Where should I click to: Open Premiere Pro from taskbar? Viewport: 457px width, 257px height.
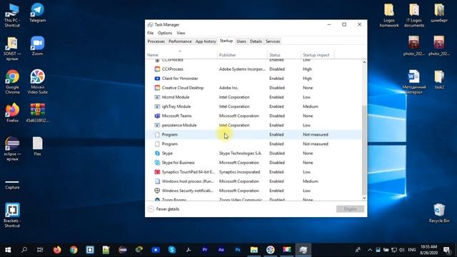tap(205, 250)
